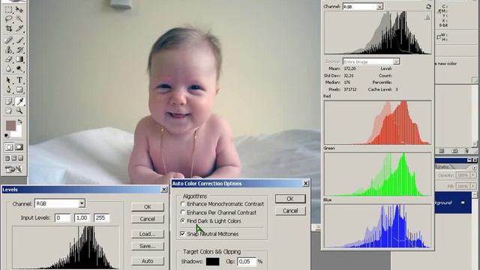Select the Dodge tool

[x=19, y=68]
